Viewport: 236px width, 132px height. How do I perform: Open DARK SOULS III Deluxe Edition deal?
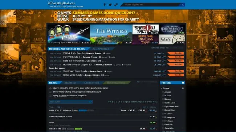(64, 110)
